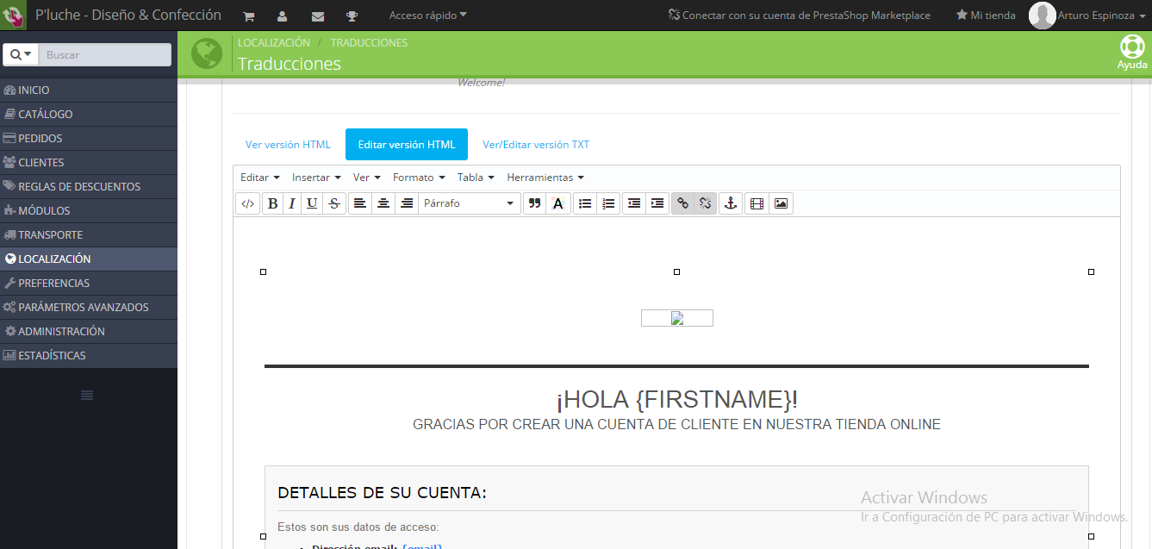Open TRANSPORTE in the sidebar
Viewport: 1152px width, 549px height.
[x=89, y=234]
